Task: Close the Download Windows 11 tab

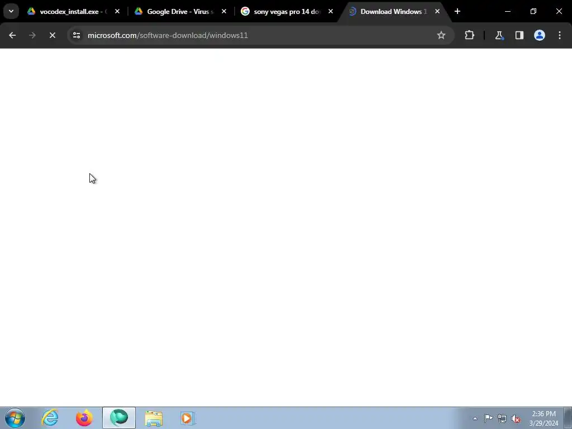Action: click(x=437, y=11)
